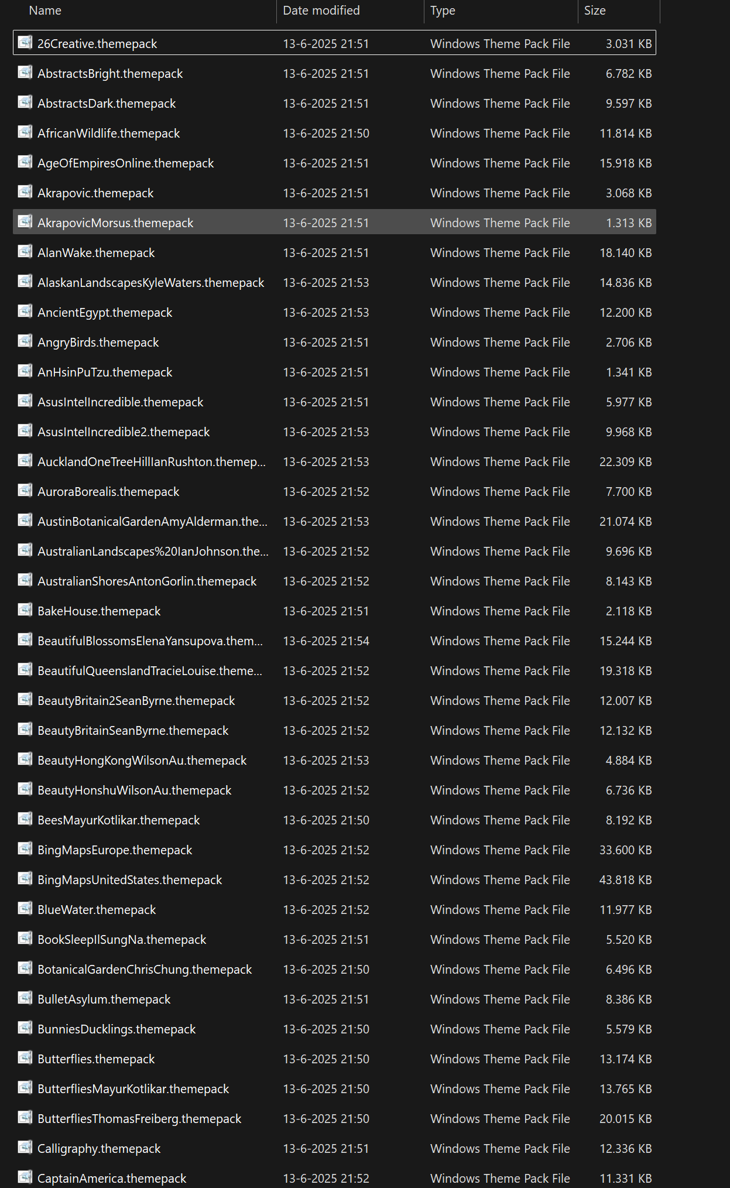Select file name AsusIntelIncredible.themepack
Screen dimensions: 730x1188
click(121, 402)
